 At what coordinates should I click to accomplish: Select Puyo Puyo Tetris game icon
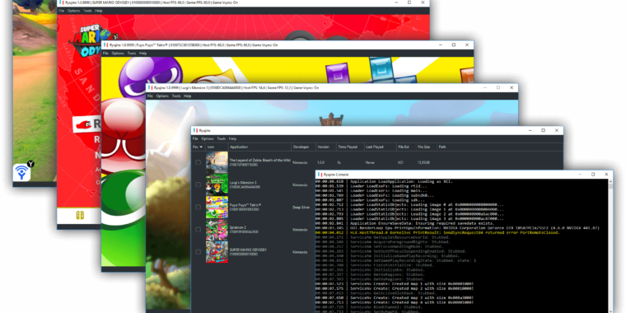217,207
